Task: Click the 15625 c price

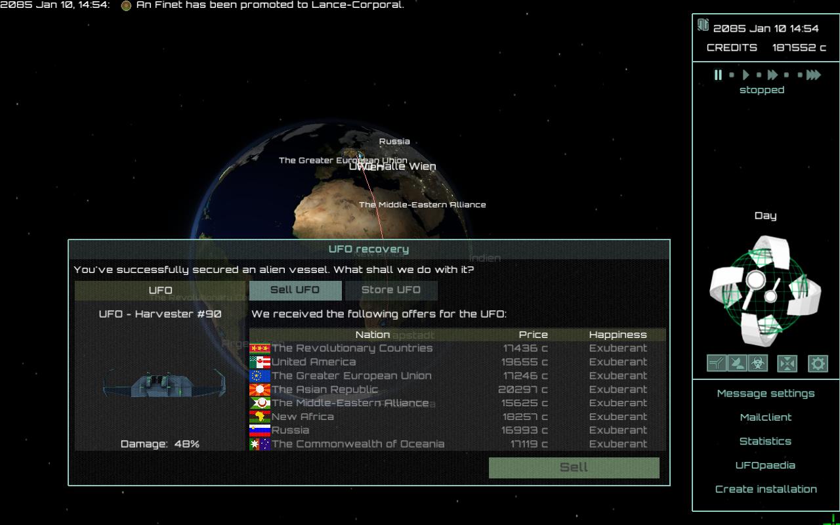Action: pyautogui.click(x=524, y=403)
